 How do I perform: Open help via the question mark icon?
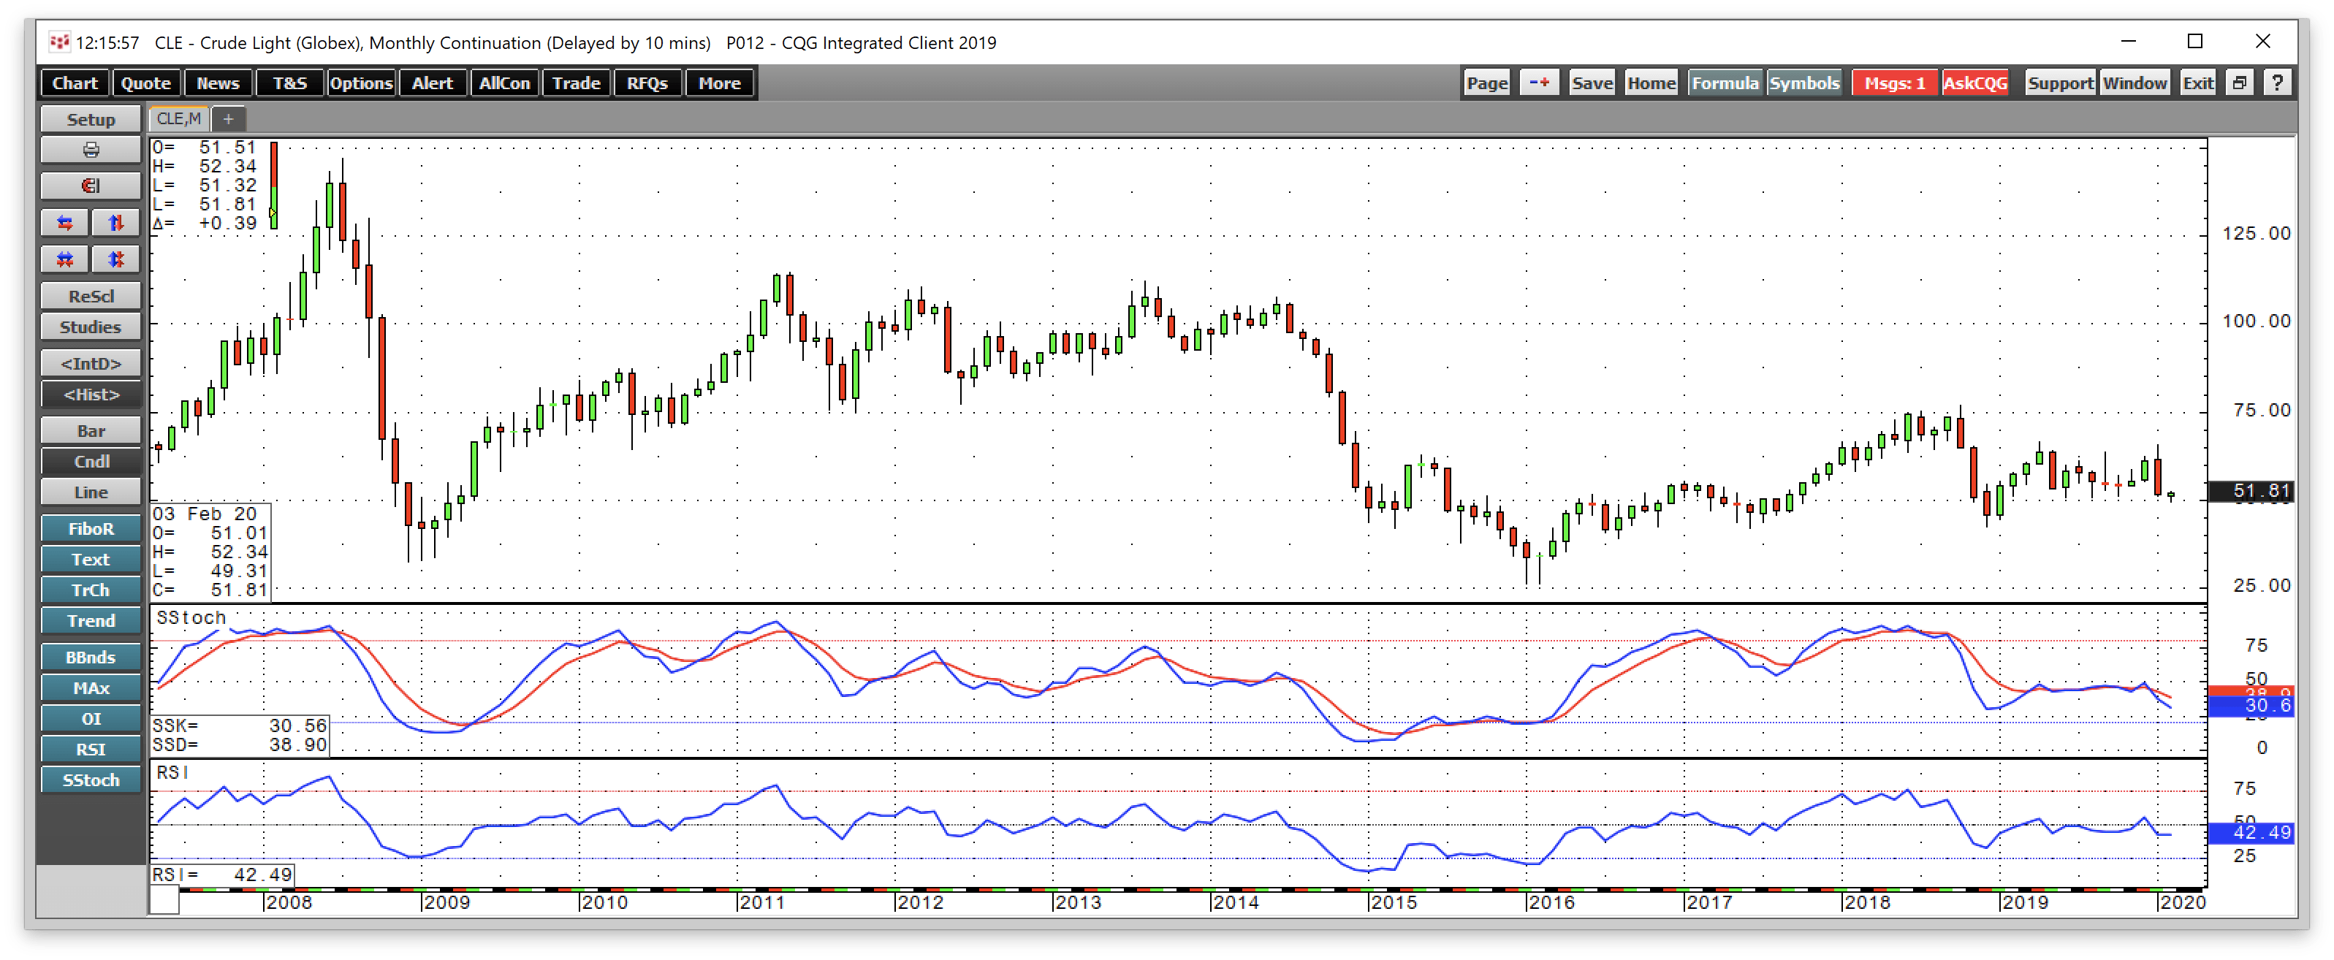[x=2276, y=83]
